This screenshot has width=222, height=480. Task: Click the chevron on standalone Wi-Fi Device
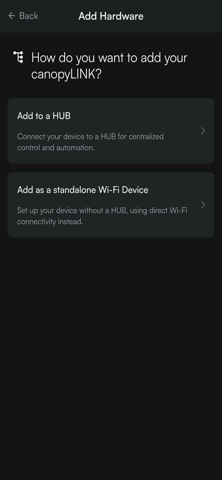[x=203, y=205]
